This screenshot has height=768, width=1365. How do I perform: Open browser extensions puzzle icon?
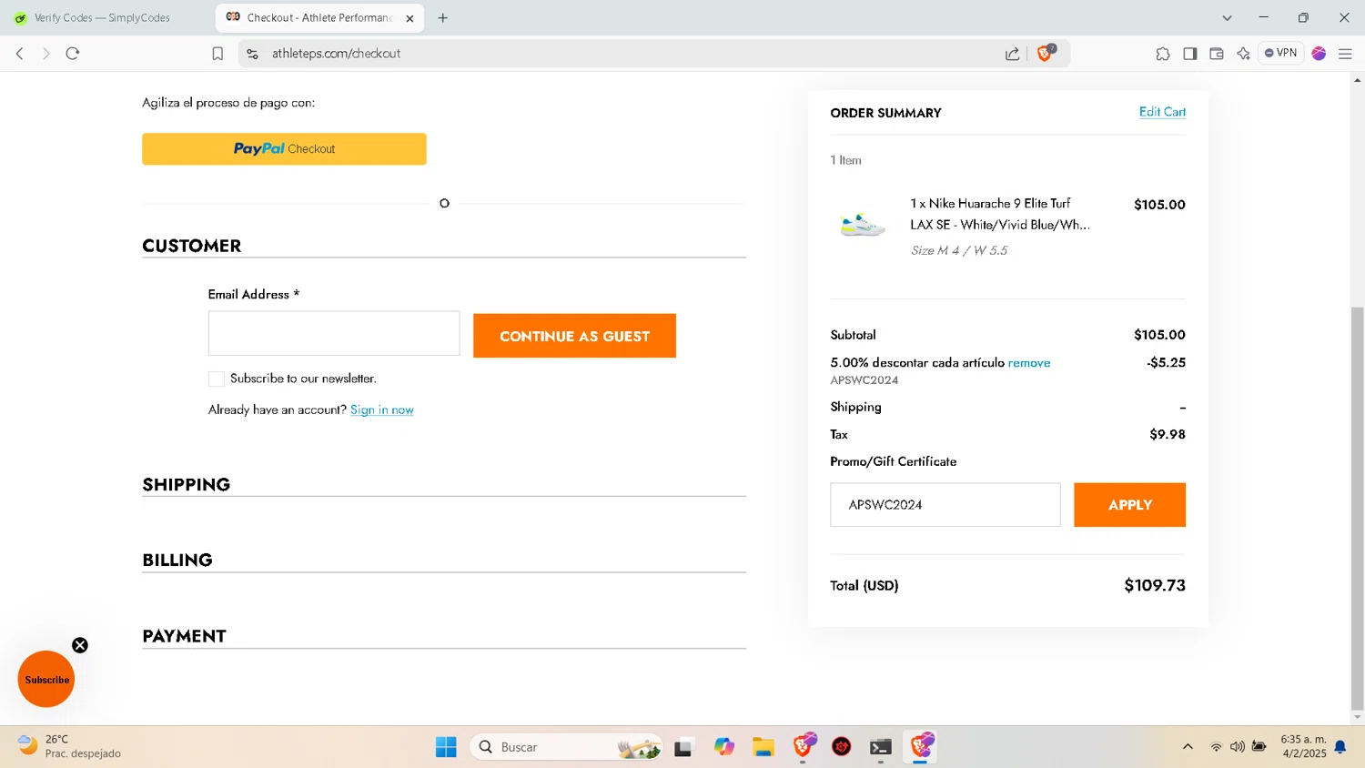(x=1163, y=54)
